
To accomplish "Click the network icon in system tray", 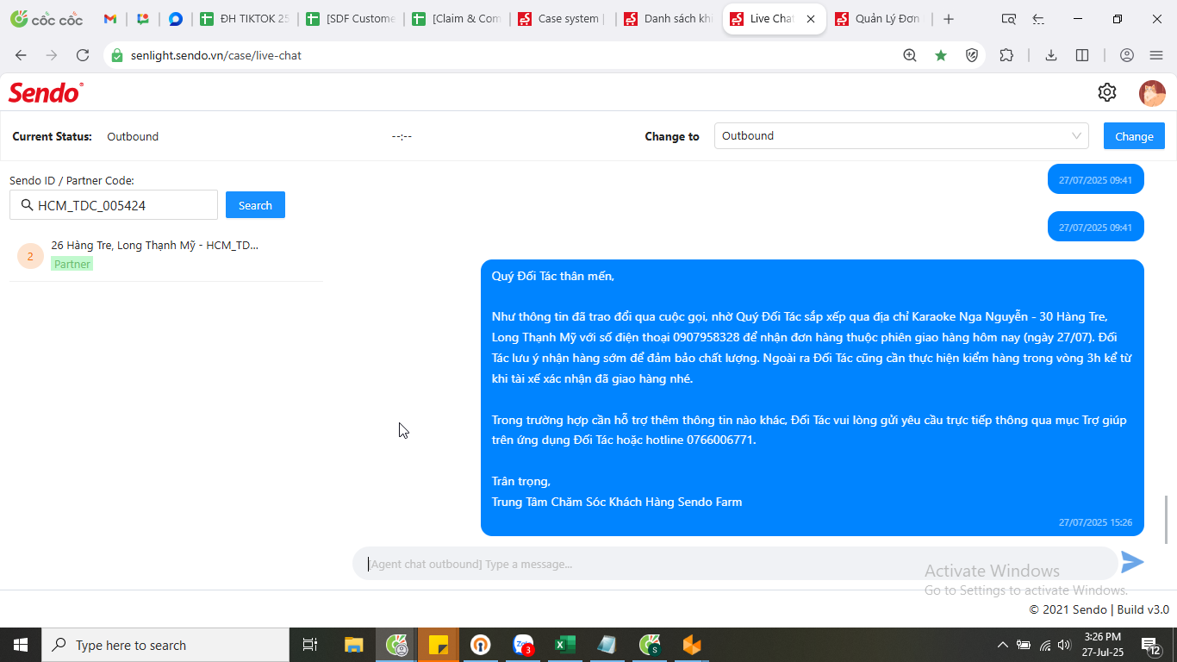I will (1044, 645).
